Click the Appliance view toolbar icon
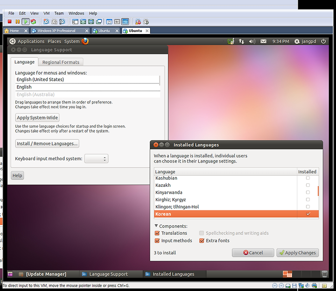The width and height of the screenshot is (336, 291). tap(117, 21)
